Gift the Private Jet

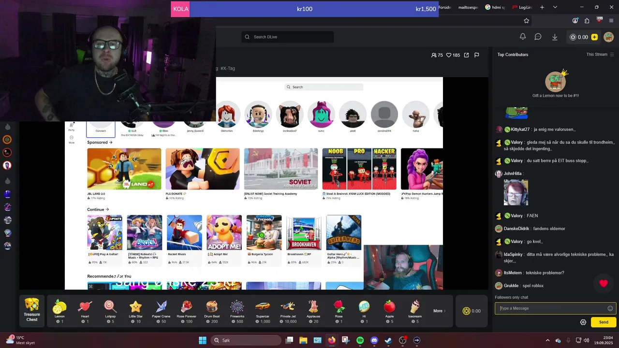click(288, 311)
